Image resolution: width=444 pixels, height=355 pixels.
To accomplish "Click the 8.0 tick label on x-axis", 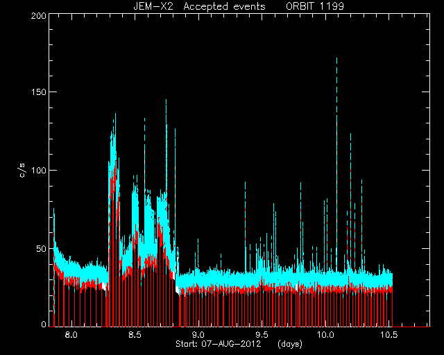I will tap(71, 335).
